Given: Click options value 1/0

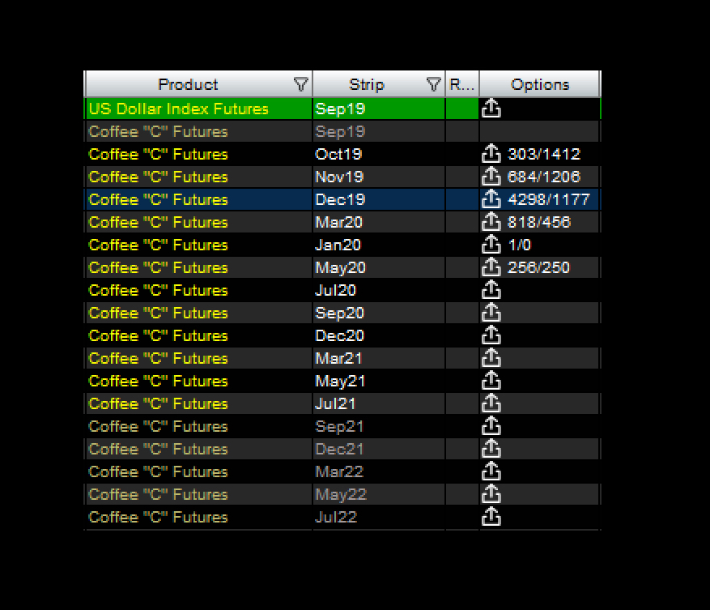Looking at the screenshot, I should [520, 245].
